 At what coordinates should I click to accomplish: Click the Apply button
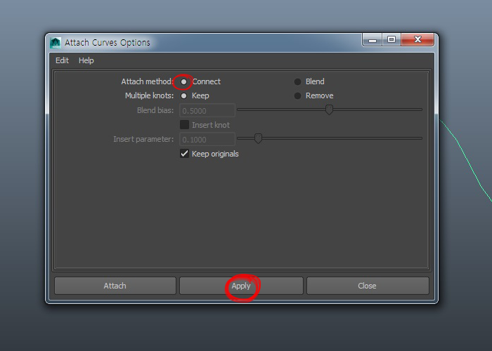click(x=241, y=286)
